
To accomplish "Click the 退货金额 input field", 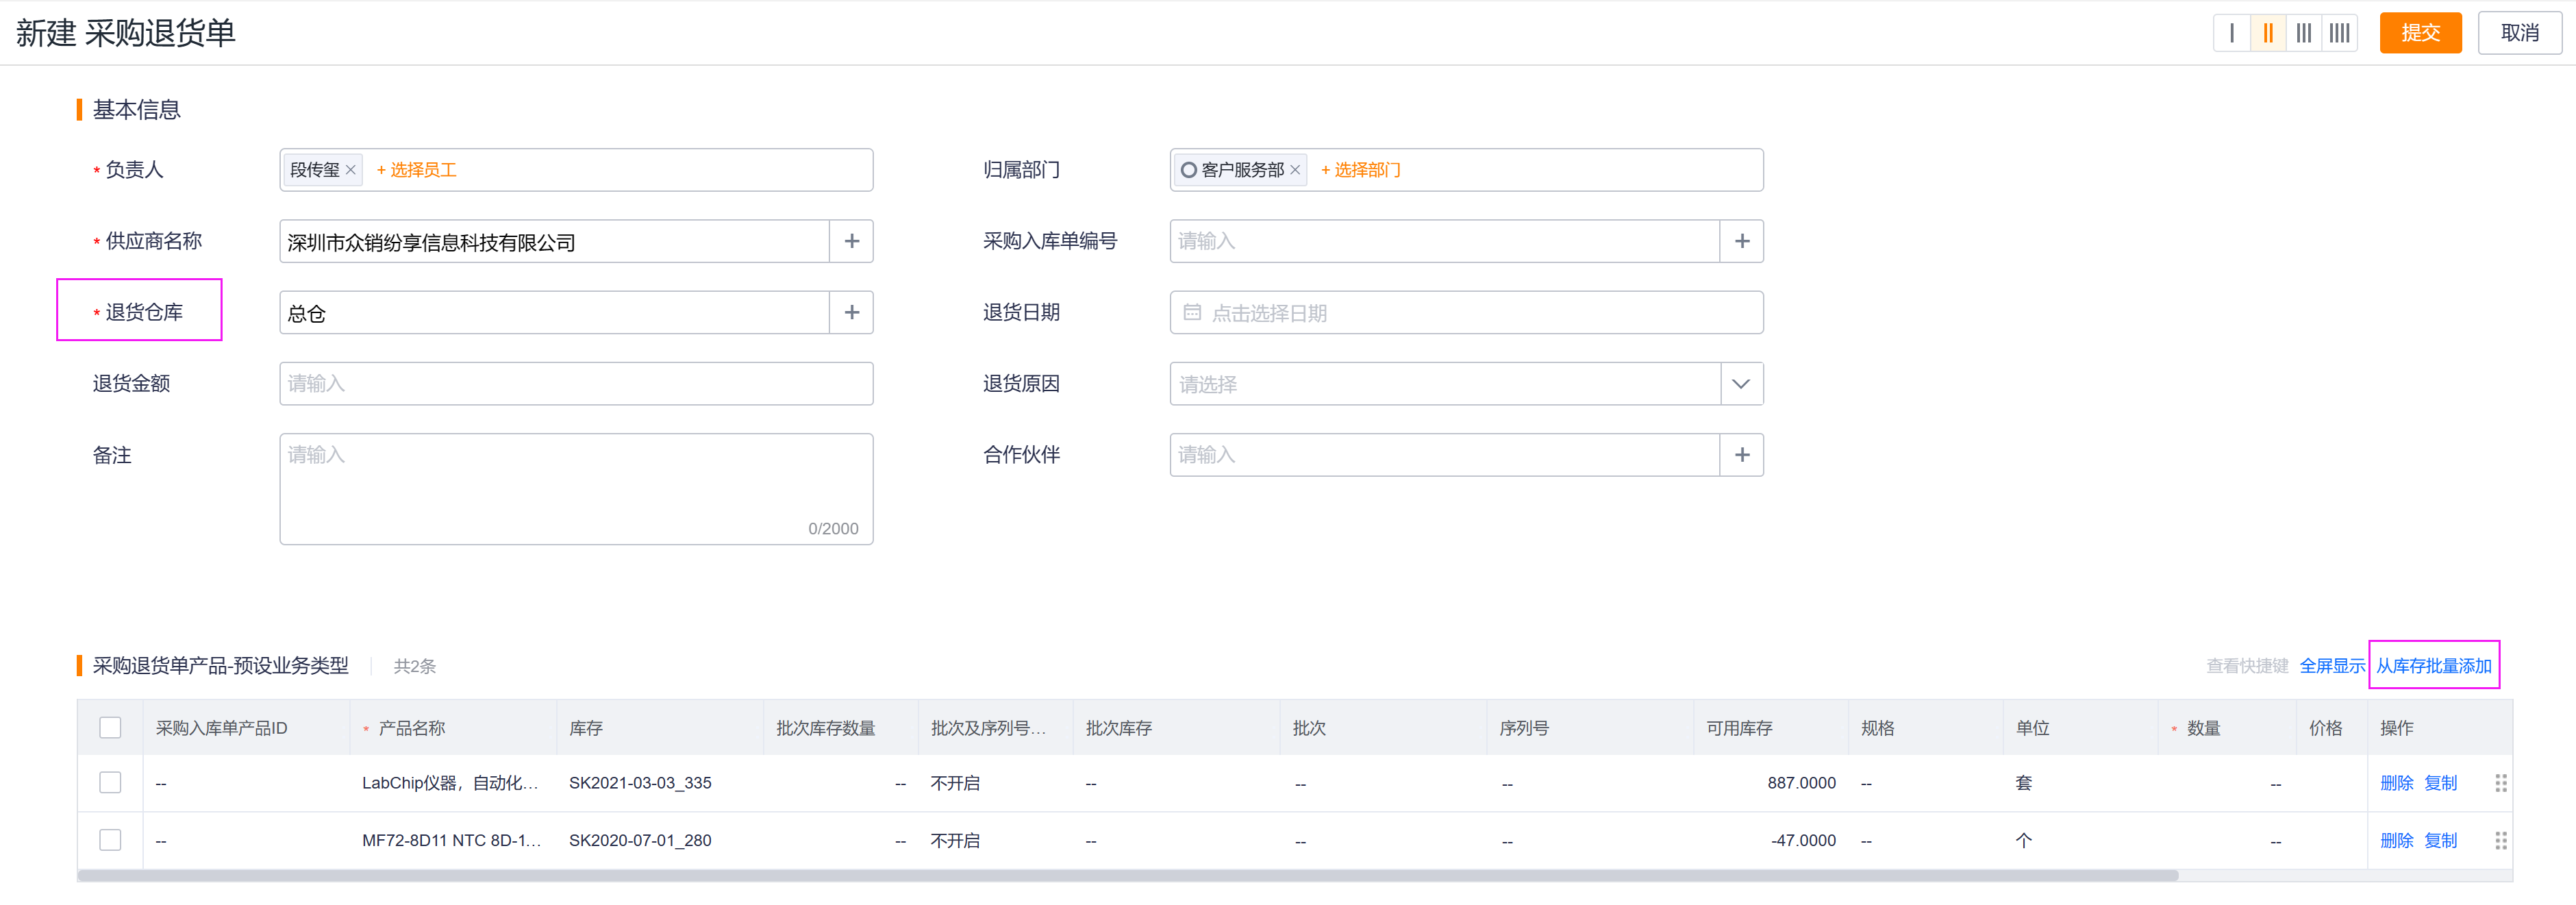I will tap(575, 384).
